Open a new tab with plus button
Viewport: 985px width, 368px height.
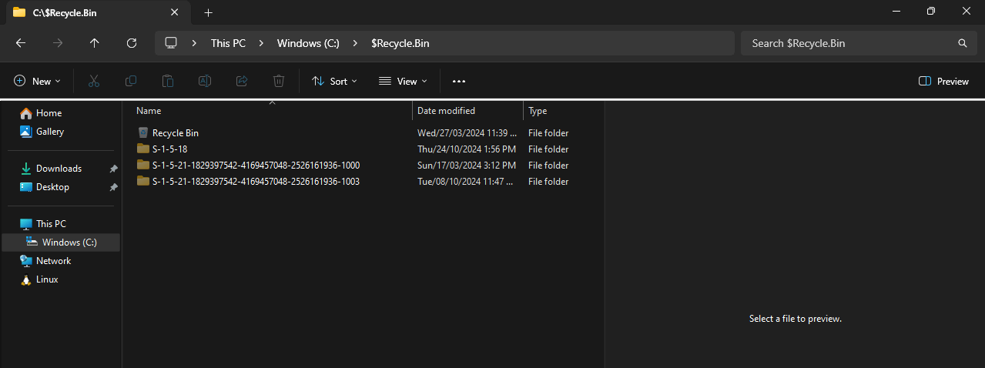[x=208, y=12]
